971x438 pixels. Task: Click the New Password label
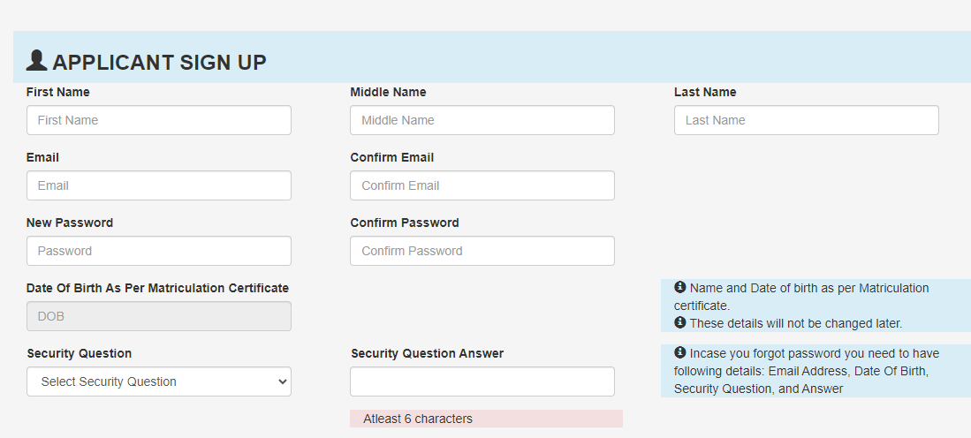tap(69, 223)
